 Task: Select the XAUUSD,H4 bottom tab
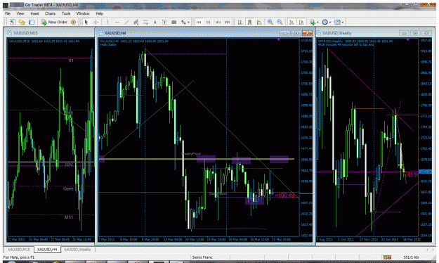tap(47, 249)
